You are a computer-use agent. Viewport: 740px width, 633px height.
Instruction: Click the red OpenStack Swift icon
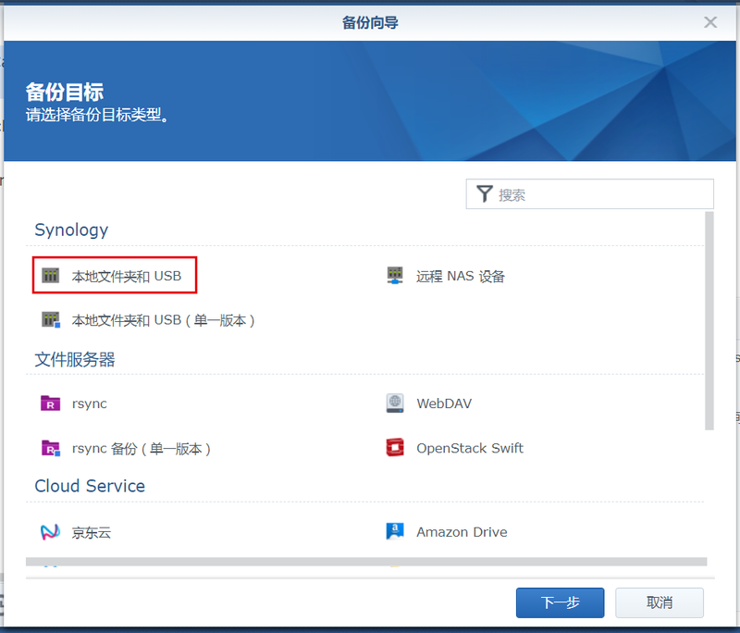pos(395,448)
